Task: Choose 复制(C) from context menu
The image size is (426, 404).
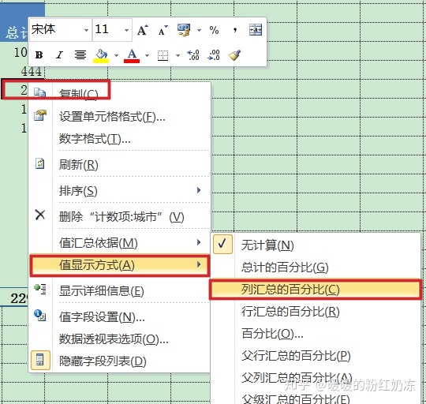Action: (x=120, y=94)
